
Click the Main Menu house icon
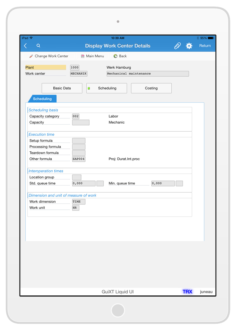click(82, 56)
